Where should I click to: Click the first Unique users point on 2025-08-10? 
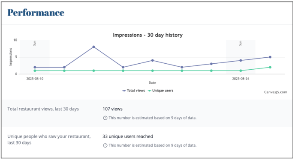click(x=35, y=71)
